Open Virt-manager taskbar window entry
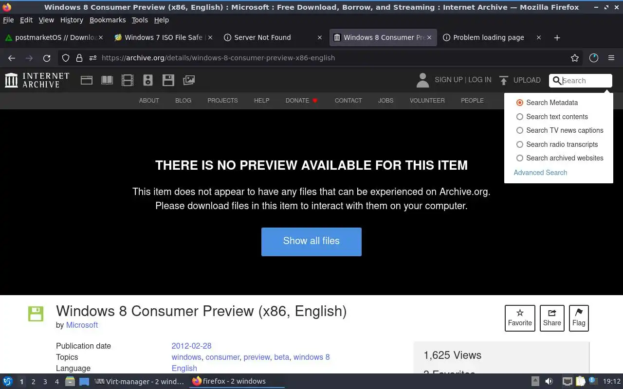Screen dimensions: 623x389 pyautogui.click(x=139, y=382)
